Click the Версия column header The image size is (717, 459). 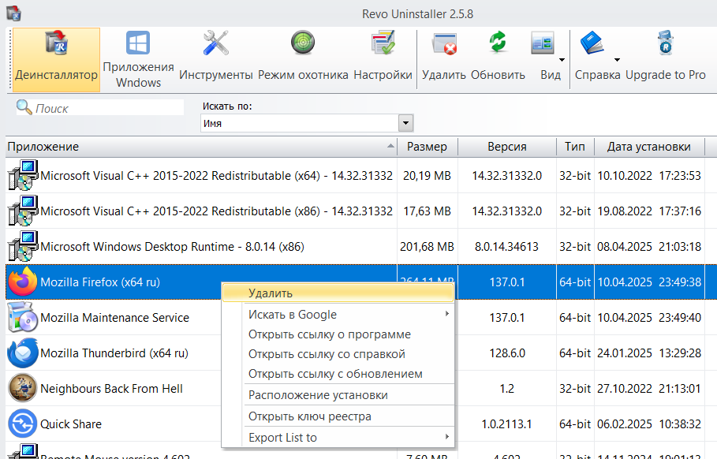506,147
